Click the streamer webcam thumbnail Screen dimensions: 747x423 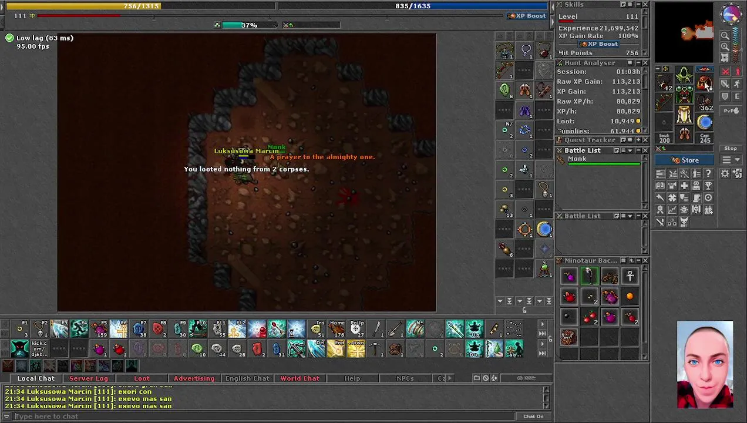pos(705,365)
